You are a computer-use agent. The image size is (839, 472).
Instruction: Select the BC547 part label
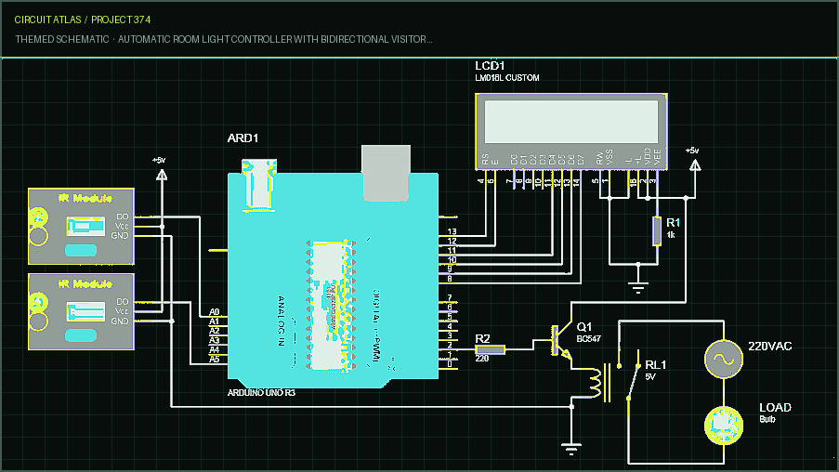tap(588, 339)
